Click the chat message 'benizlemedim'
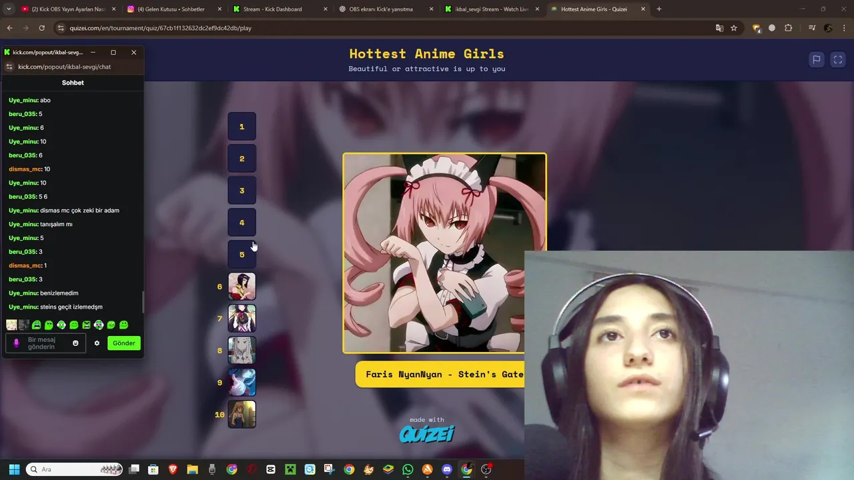Screen dimensions: 854x480 59,293
